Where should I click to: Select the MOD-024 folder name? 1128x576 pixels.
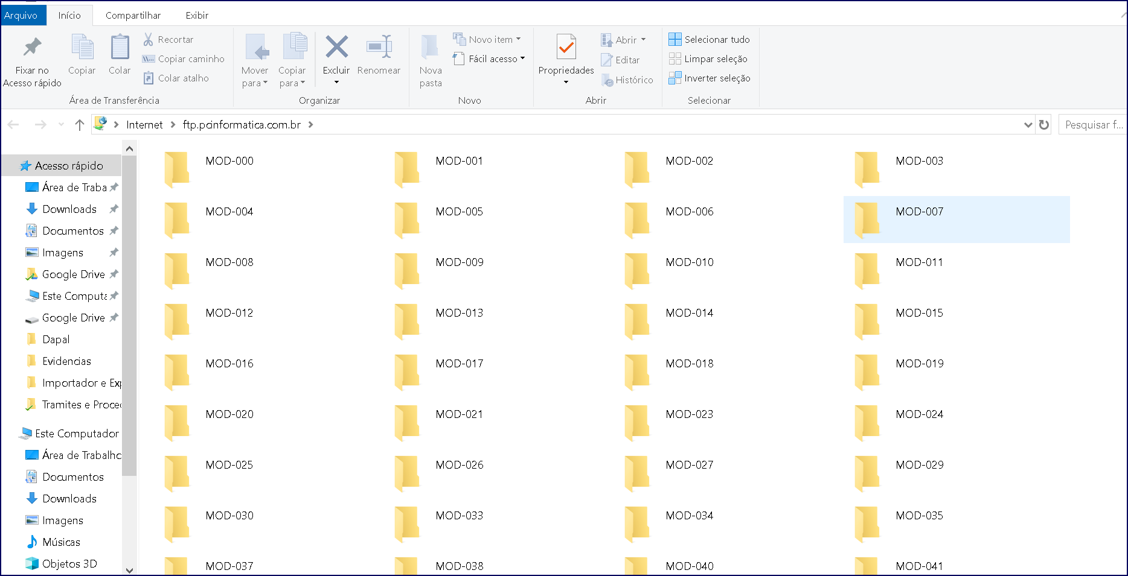[920, 414]
